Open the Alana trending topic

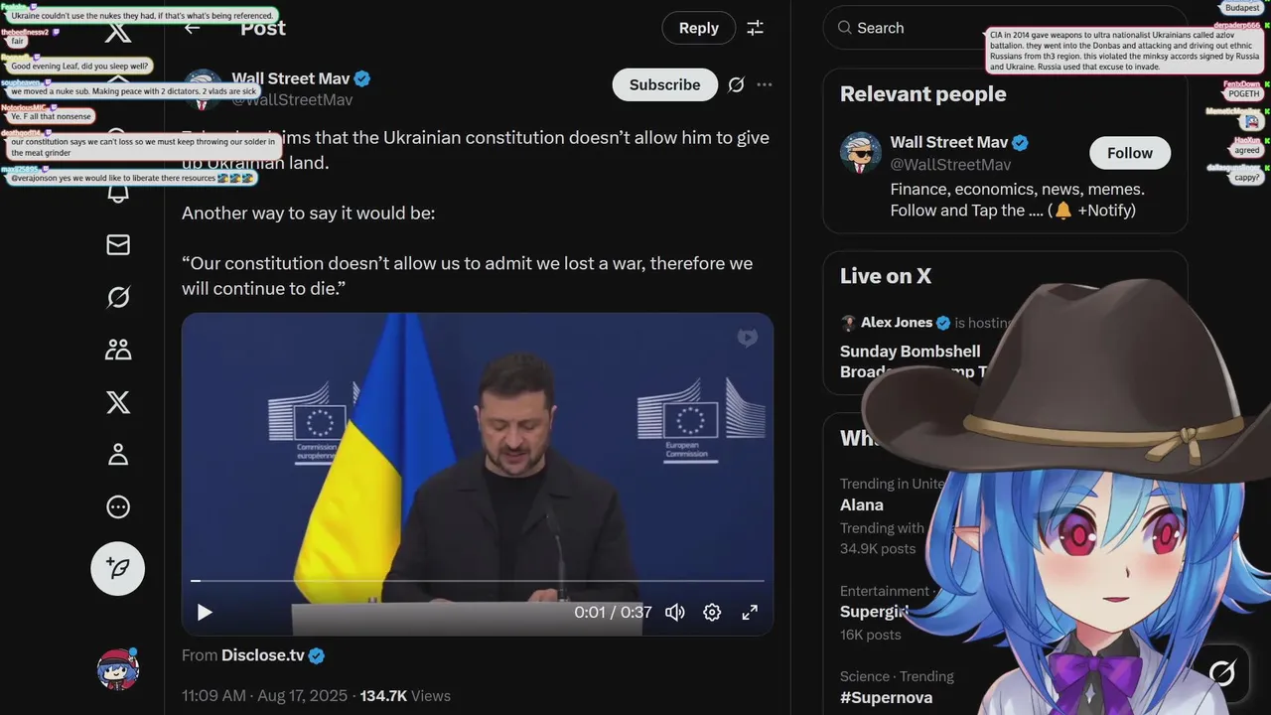[862, 504]
